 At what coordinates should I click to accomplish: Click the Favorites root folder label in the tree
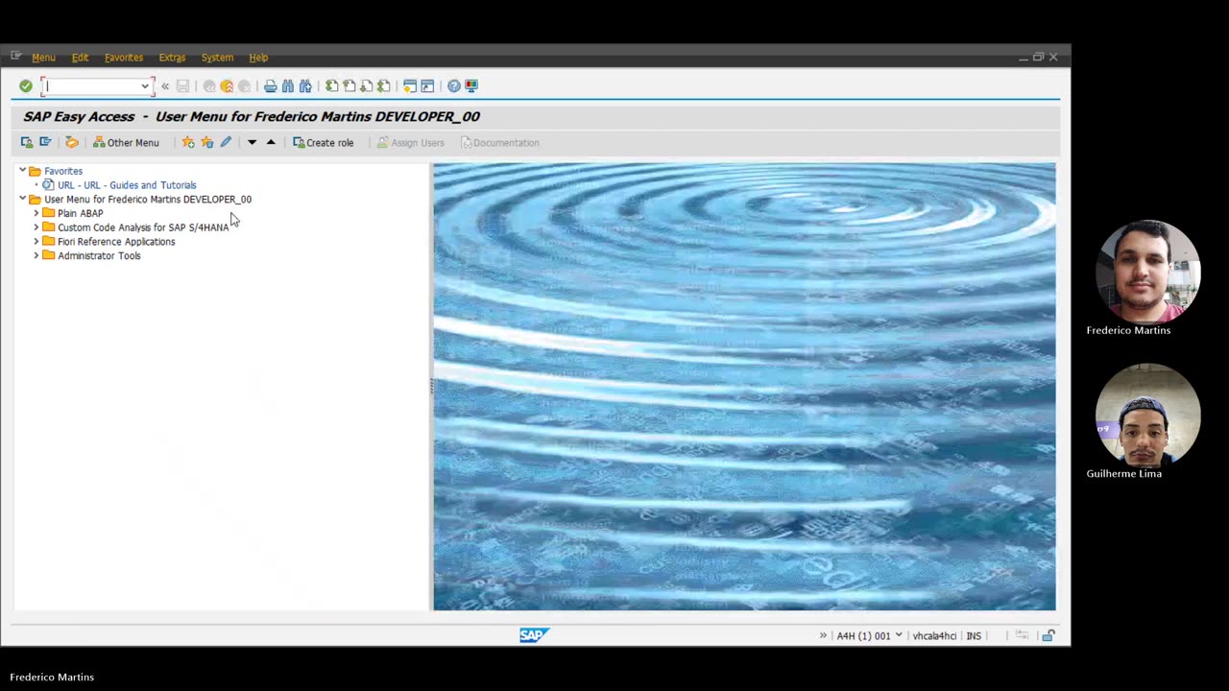[x=63, y=171]
